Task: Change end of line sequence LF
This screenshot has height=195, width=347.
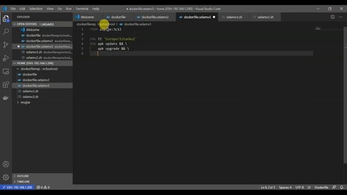Action: tap(309, 187)
